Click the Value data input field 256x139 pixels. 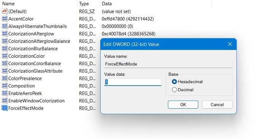133,82
